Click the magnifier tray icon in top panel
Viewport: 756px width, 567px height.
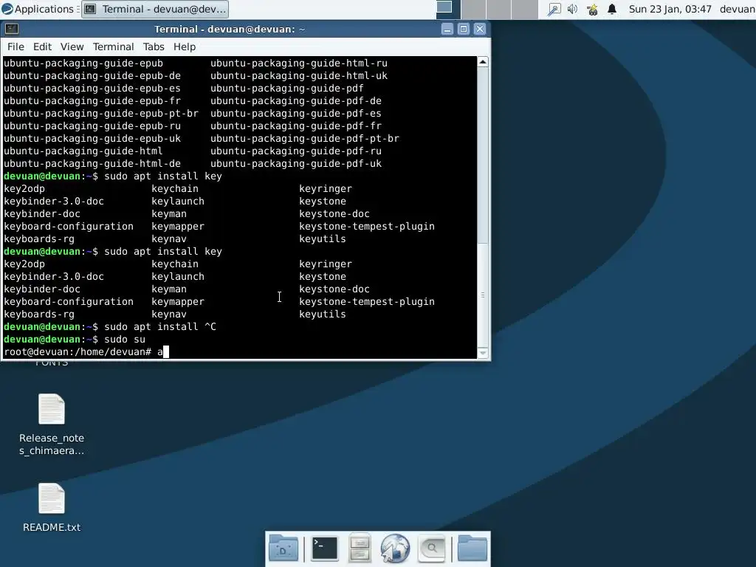click(554, 9)
